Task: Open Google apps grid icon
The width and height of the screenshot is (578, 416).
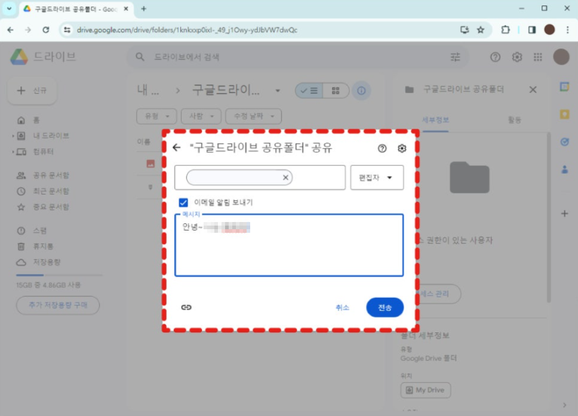Action: pos(538,57)
